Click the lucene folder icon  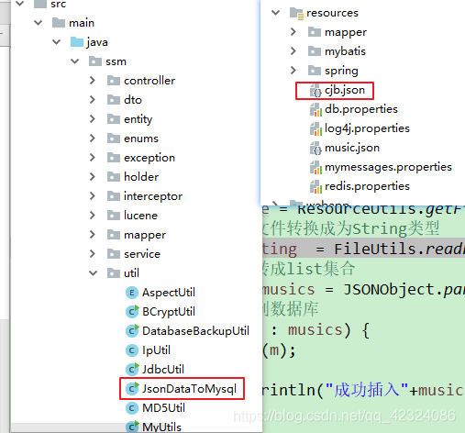[x=114, y=216]
